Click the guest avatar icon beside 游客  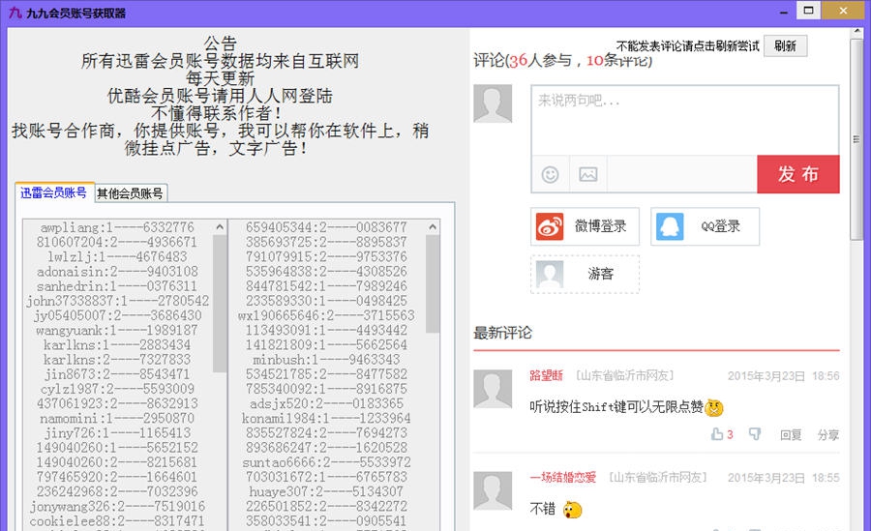pos(550,275)
